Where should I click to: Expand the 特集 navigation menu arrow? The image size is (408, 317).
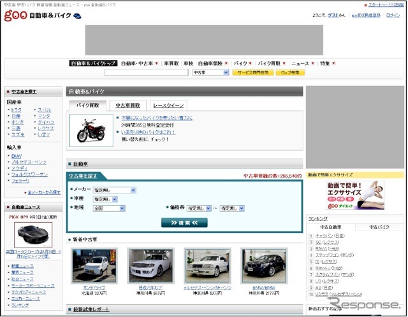pyautogui.click(x=333, y=64)
